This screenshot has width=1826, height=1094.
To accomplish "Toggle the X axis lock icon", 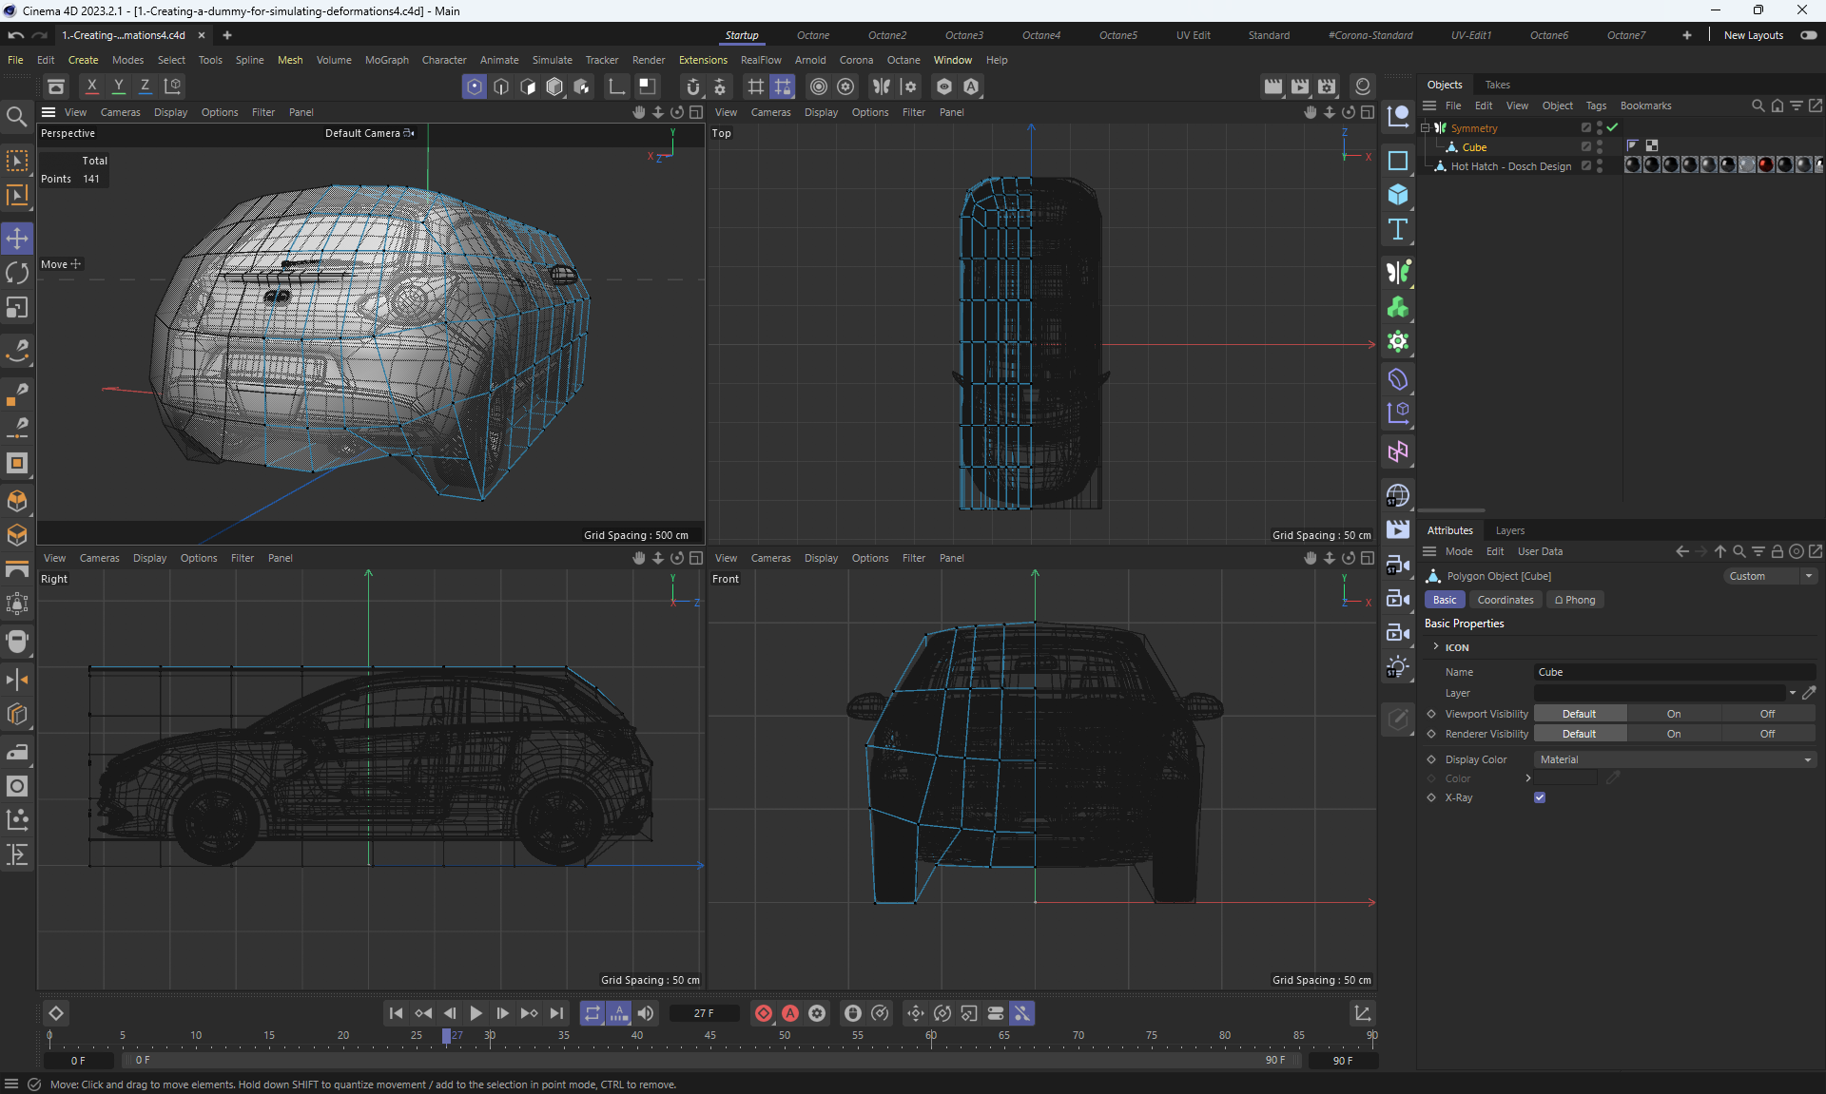I will (91, 86).
